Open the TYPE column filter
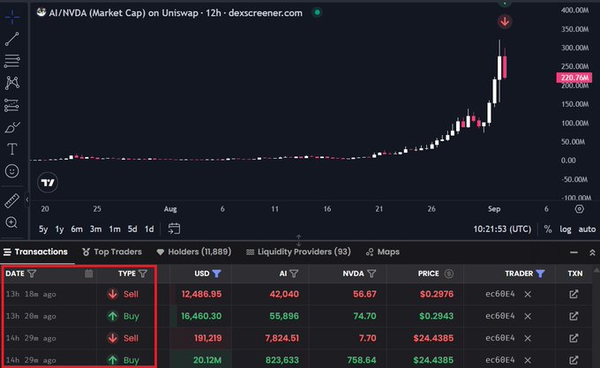 point(143,274)
